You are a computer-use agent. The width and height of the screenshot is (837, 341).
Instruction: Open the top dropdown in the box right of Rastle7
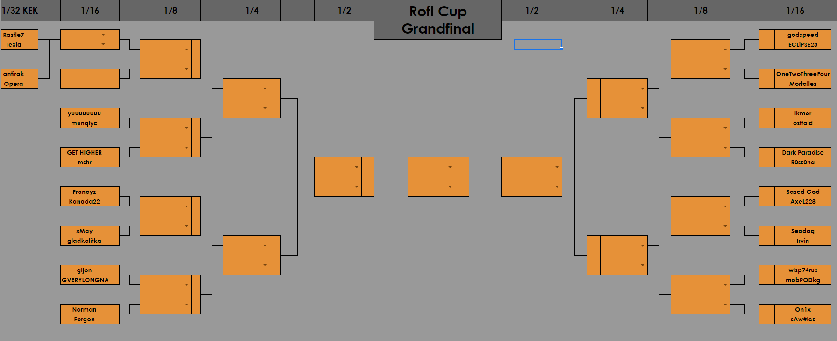coord(103,35)
